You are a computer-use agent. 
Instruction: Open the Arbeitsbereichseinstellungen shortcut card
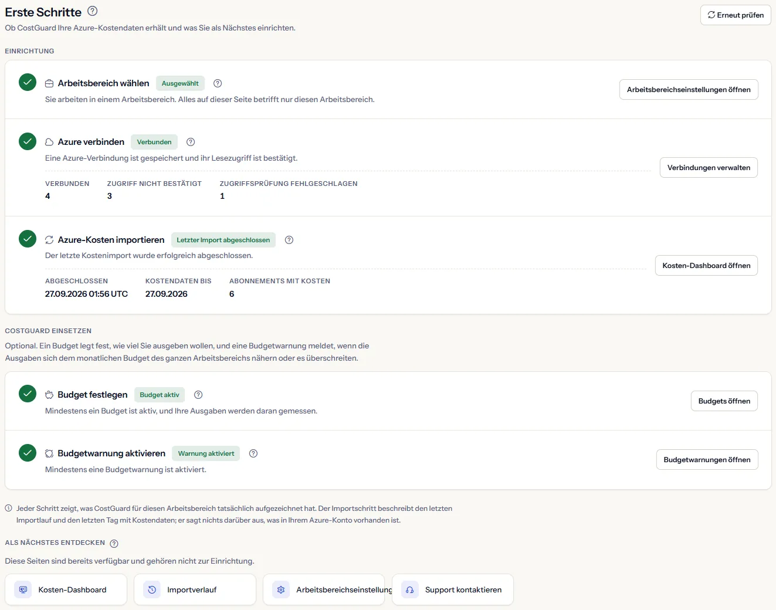[x=324, y=589]
